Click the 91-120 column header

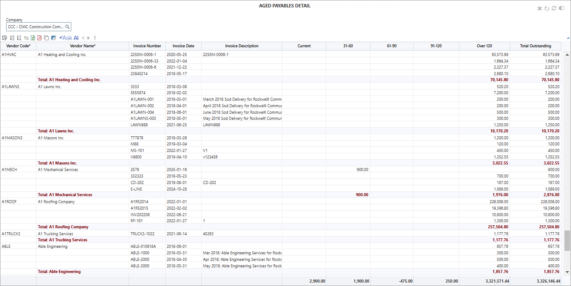pos(436,46)
